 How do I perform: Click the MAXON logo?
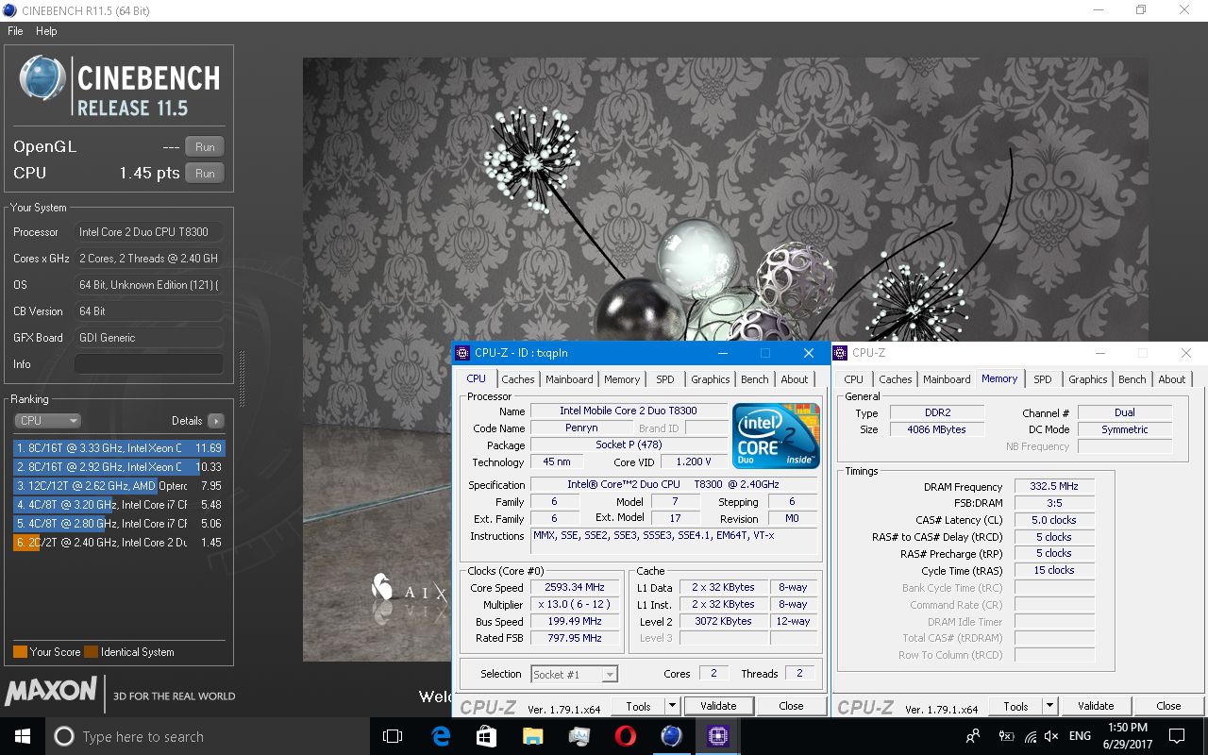pyautogui.click(x=51, y=692)
